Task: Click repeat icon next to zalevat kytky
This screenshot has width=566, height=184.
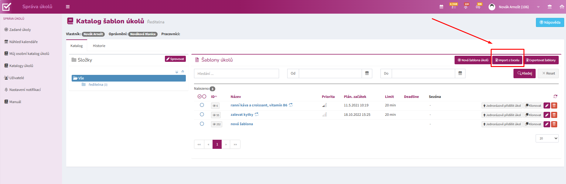Action: click(x=257, y=114)
